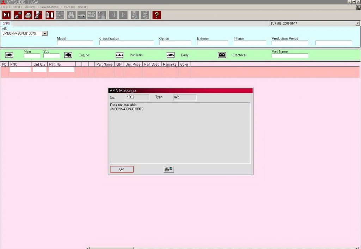361x249 pixels.
Task: Click the binoculars search toolbar icon
Action: (x=71, y=15)
